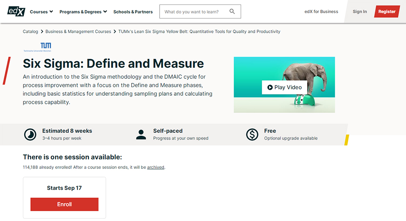Click the 'Free' price label
406x221 pixels.
tap(270, 131)
